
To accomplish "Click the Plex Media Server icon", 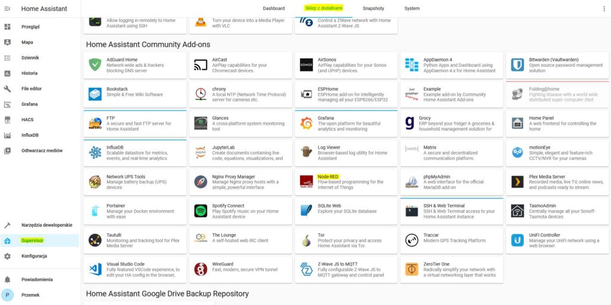I will 517,182.
